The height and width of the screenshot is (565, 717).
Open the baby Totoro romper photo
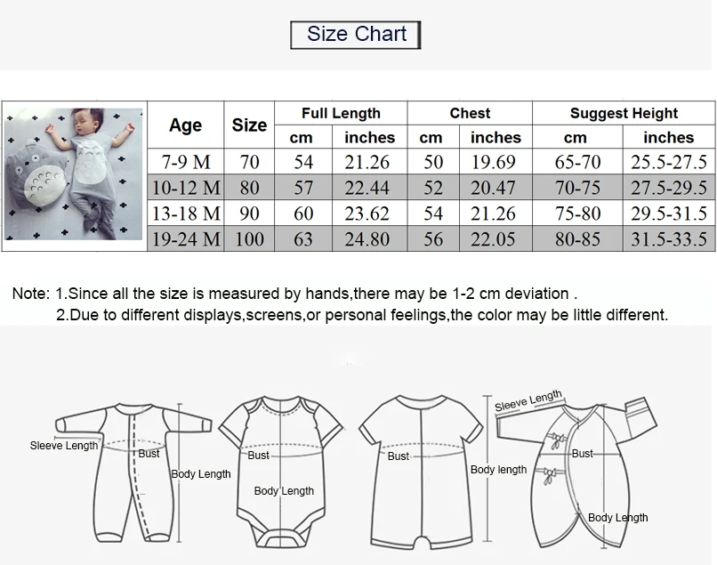pos(74,174)
